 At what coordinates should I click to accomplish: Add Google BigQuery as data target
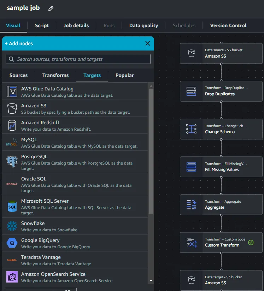tap(75, 243)
